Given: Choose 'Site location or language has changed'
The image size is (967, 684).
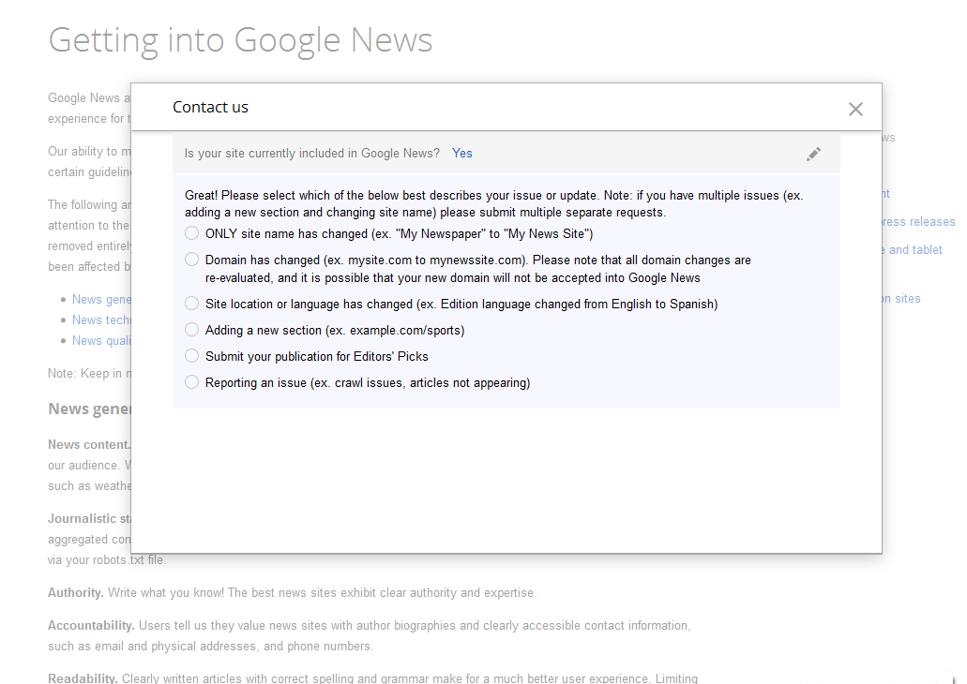Looking at the screenshot, I should tap(191, 304).
